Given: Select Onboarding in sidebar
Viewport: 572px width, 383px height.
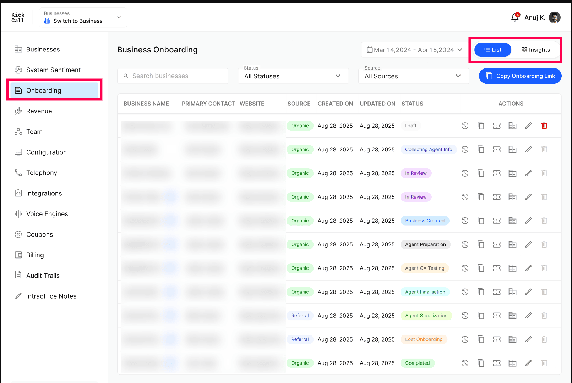Looking at the screenshot, I should click(x=54, y=90).
